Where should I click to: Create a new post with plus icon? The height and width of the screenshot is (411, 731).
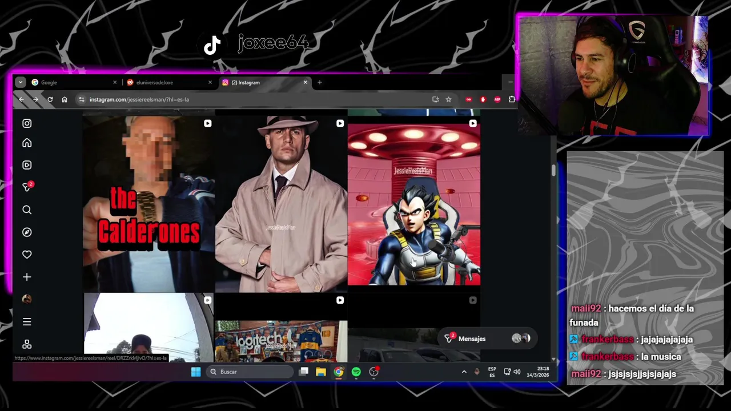pyautogui.click(x=27, y=277)
